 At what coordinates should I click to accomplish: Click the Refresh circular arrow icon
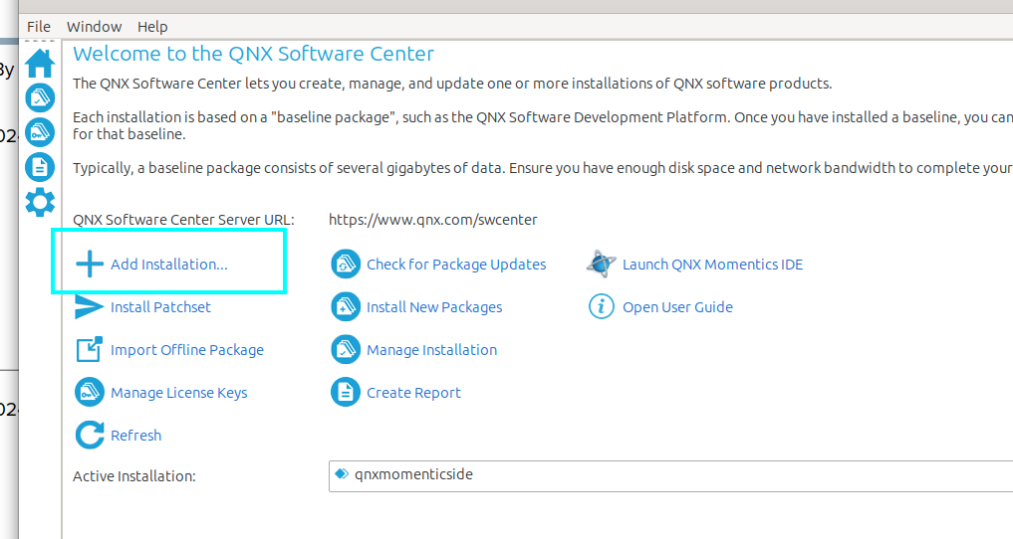(x=90, y=436)
